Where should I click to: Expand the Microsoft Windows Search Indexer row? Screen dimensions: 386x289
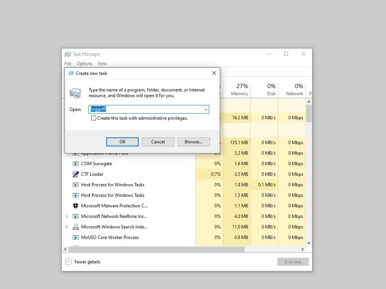(66, 227)
